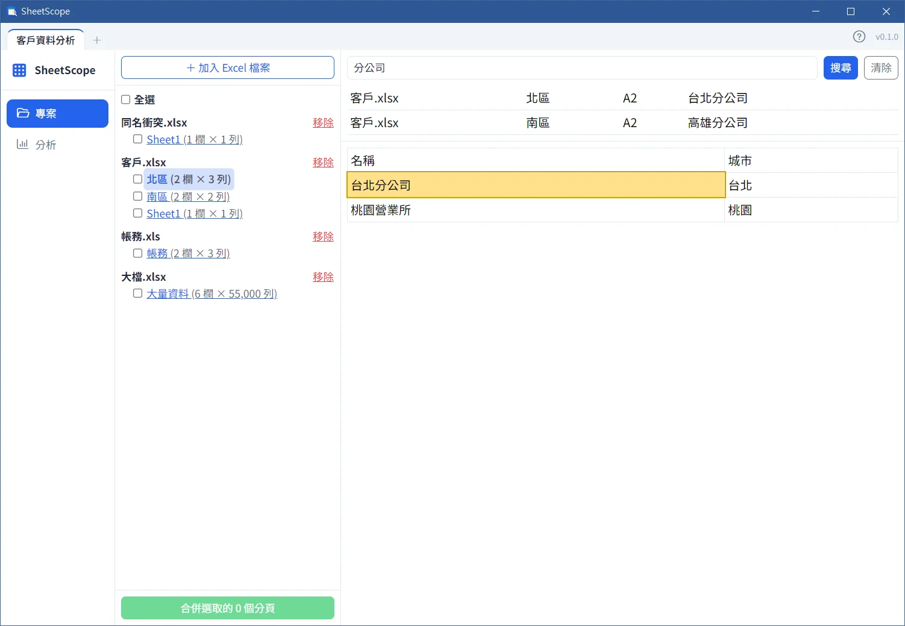The width and height of the screenshot is (905, 626).
Task: Open Sheet1 link under 客戶.xlsx
Action: click(195, 213)
